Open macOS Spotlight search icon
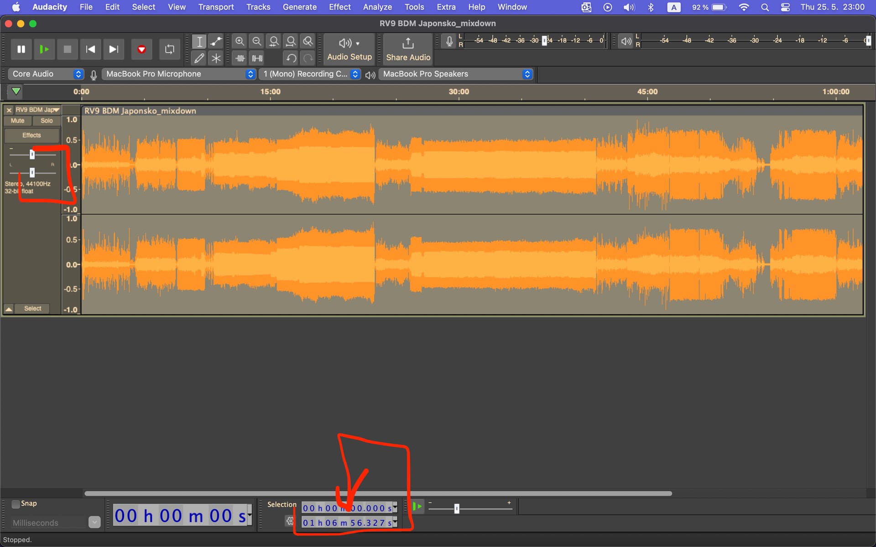Screen dimensions: 876x547 click(x=765, y=7)
